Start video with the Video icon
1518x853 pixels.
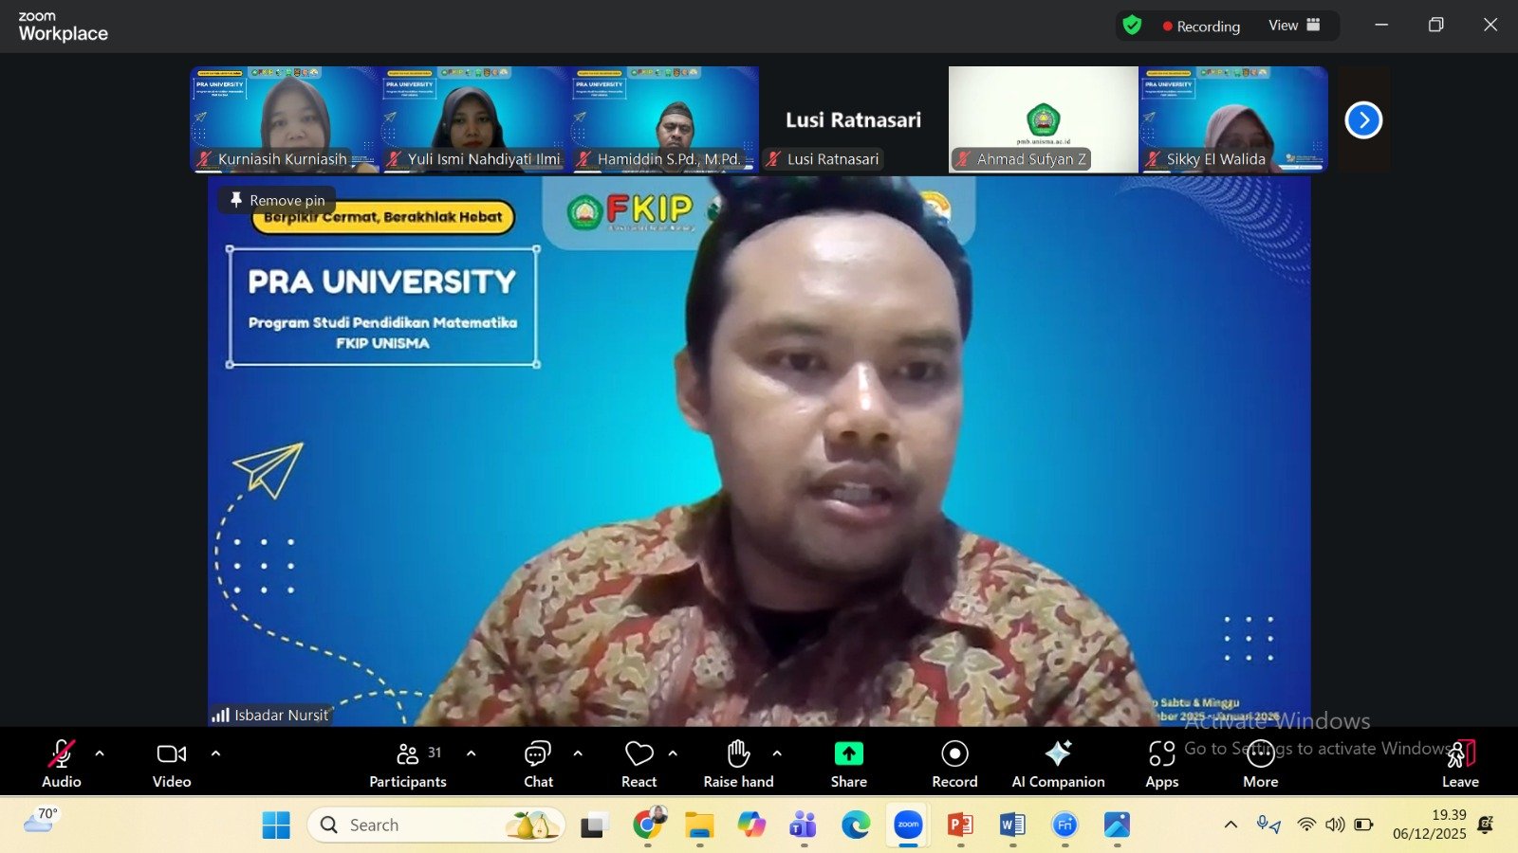tap(171, 753)
